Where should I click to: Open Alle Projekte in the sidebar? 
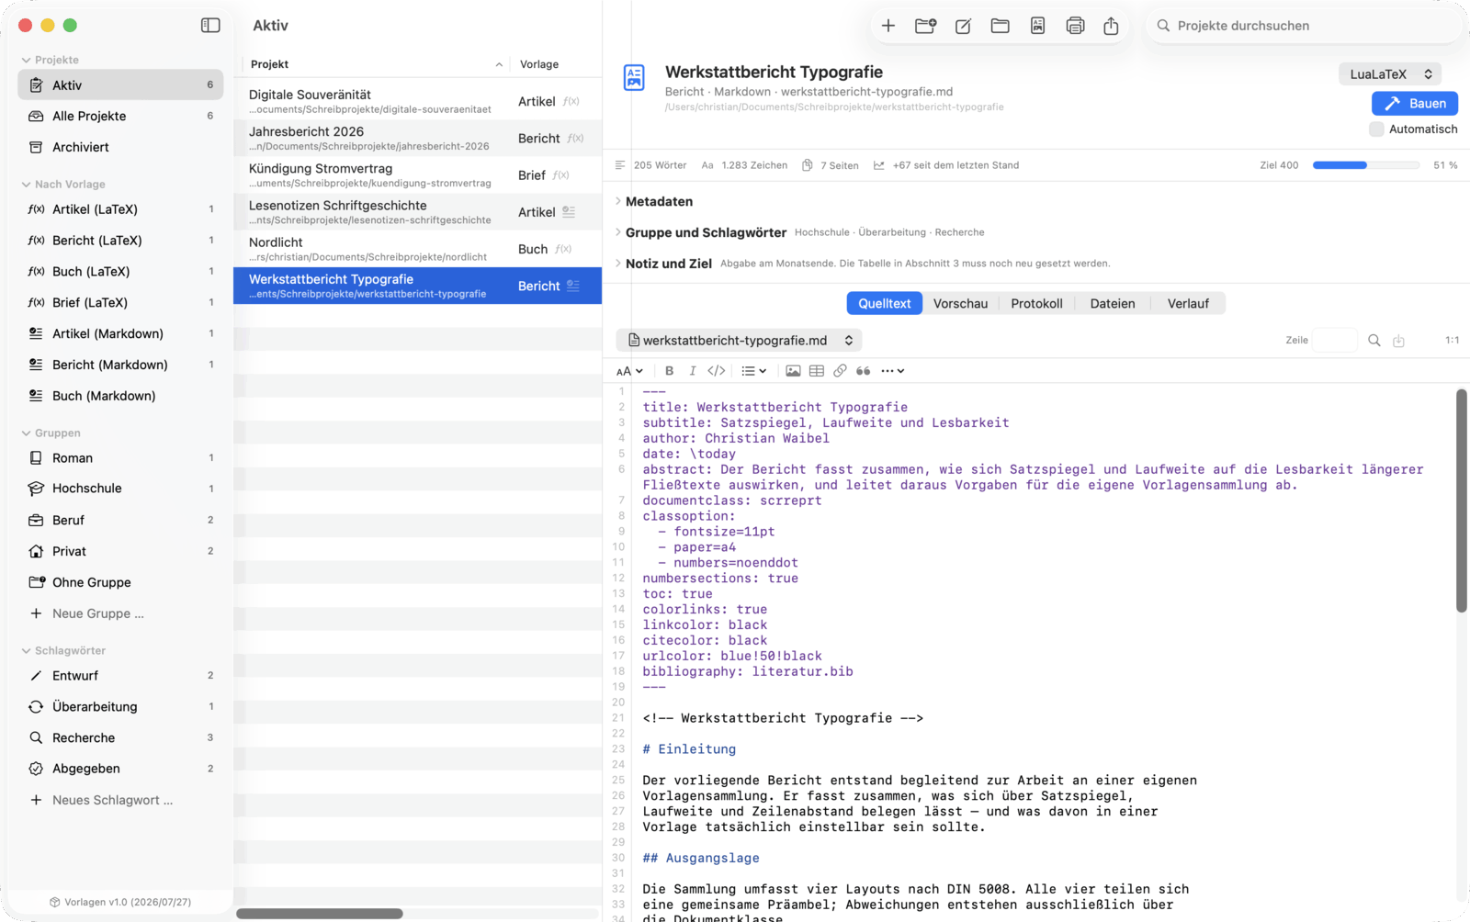120,116
